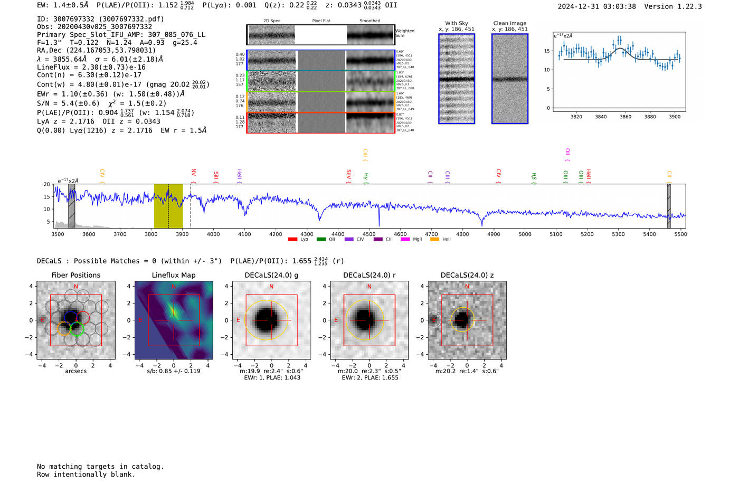The width and height of the screenshot is (739, 503).
Task: Click the DECaLS Possible Matches = 0 line
Action: pyautogui.click(x=129, y=261)
